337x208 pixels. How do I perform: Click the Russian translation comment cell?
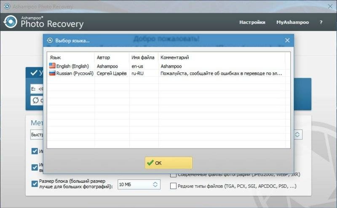tap(221, 74)
